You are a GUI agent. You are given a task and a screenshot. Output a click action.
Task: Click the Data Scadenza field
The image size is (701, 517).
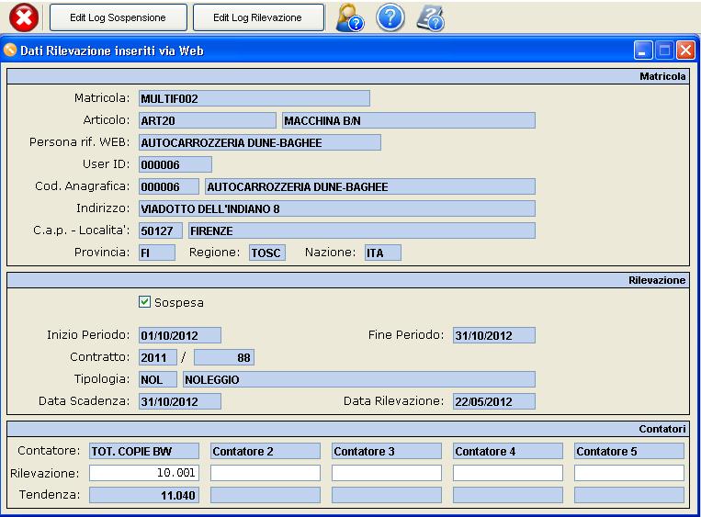point(180,401)
